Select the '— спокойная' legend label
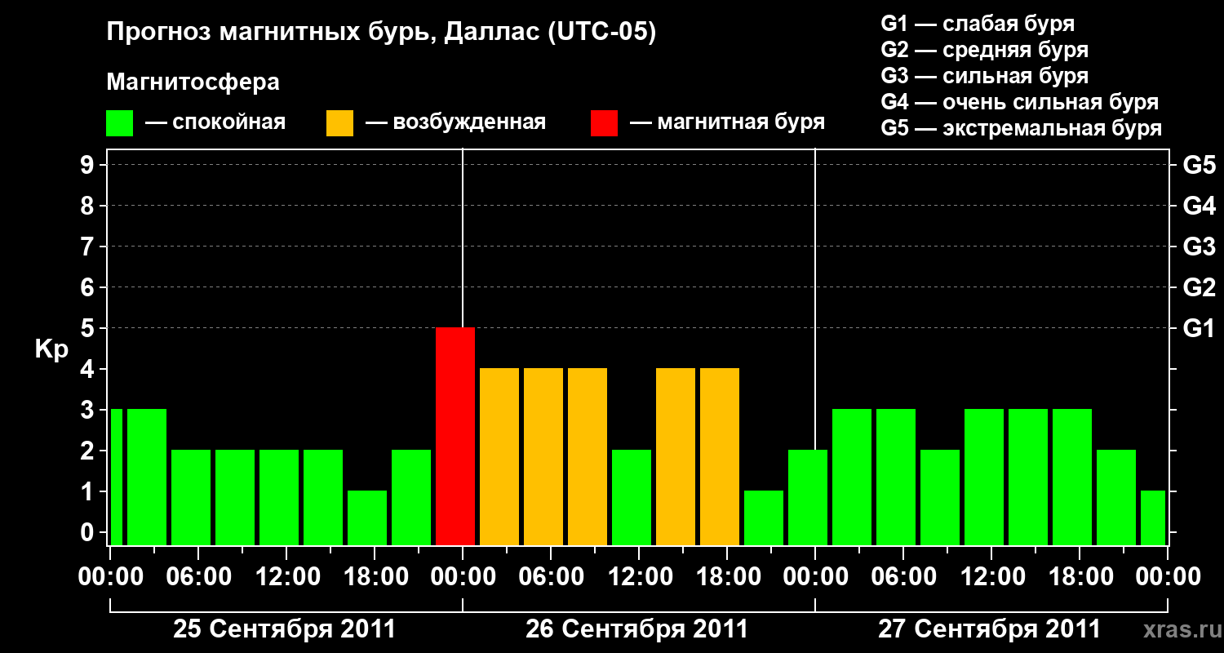The width and height of the screenshot is (1224, 653). click(215, 122)
